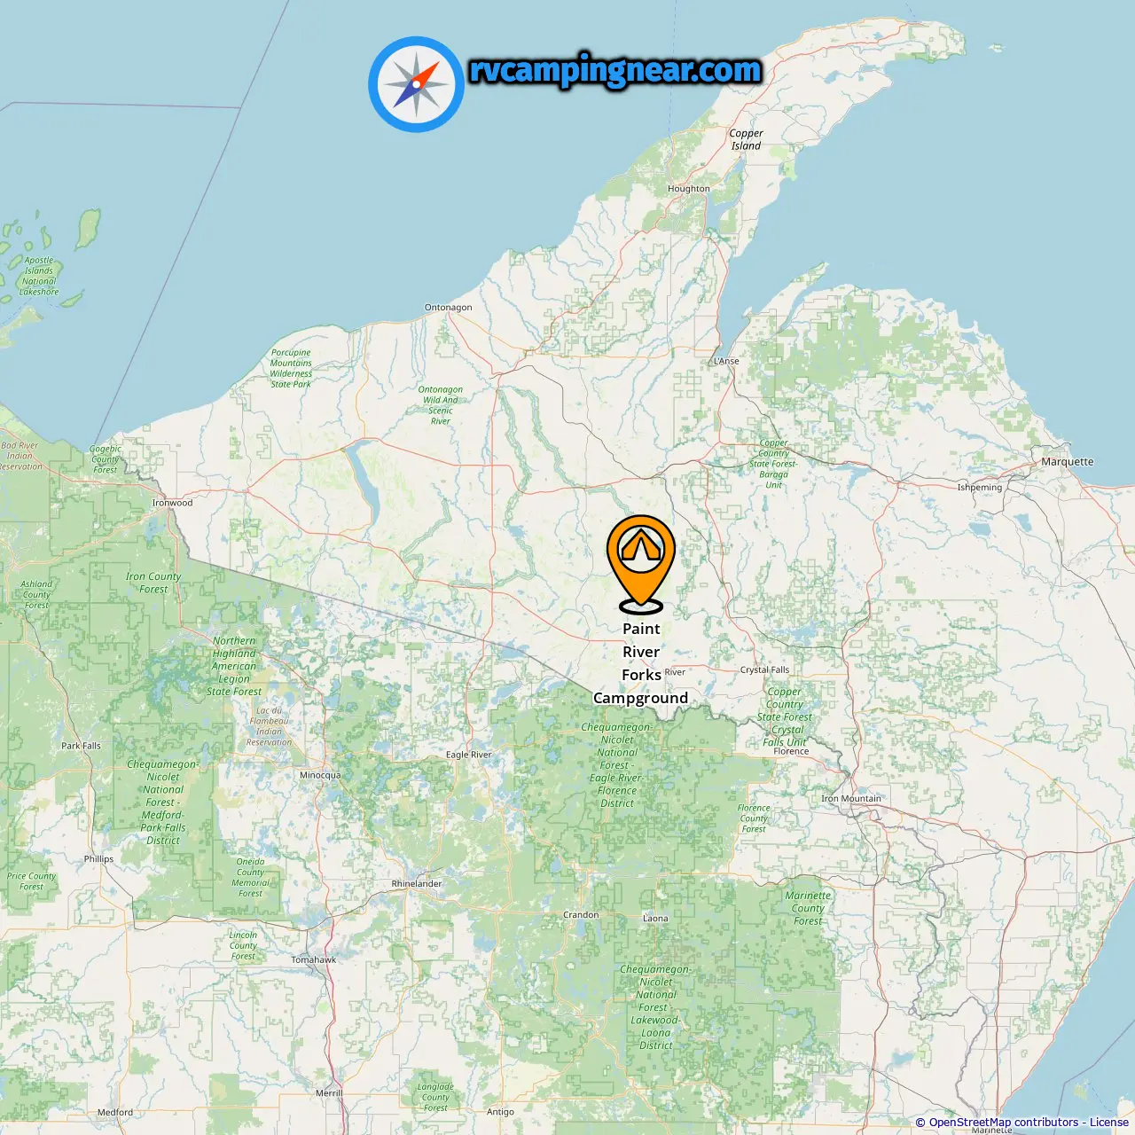Select the Eagle River town label
The width and height of the screenshot is (1135, 1135).
pos(468,755)
